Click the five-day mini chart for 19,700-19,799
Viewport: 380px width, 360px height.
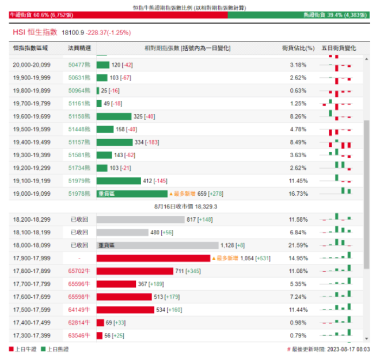coord(337,104)
